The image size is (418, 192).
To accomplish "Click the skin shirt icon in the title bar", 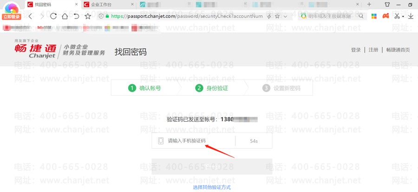I will pyautogui.click(x=387, y=5).
